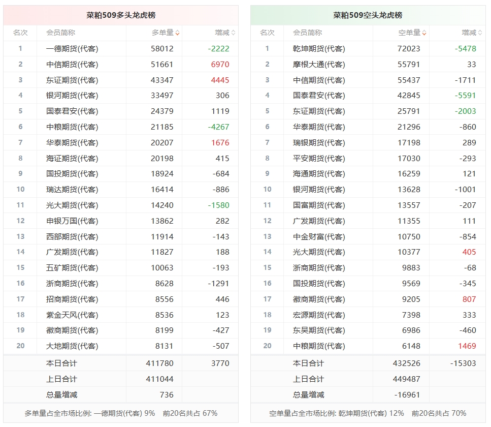Select 国富期货(代客) in short table

click(x=319, y=205)
